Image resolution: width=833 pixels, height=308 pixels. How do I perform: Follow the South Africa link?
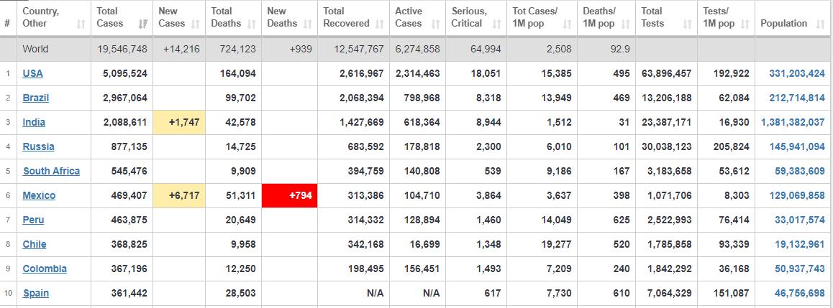point(52,171)
